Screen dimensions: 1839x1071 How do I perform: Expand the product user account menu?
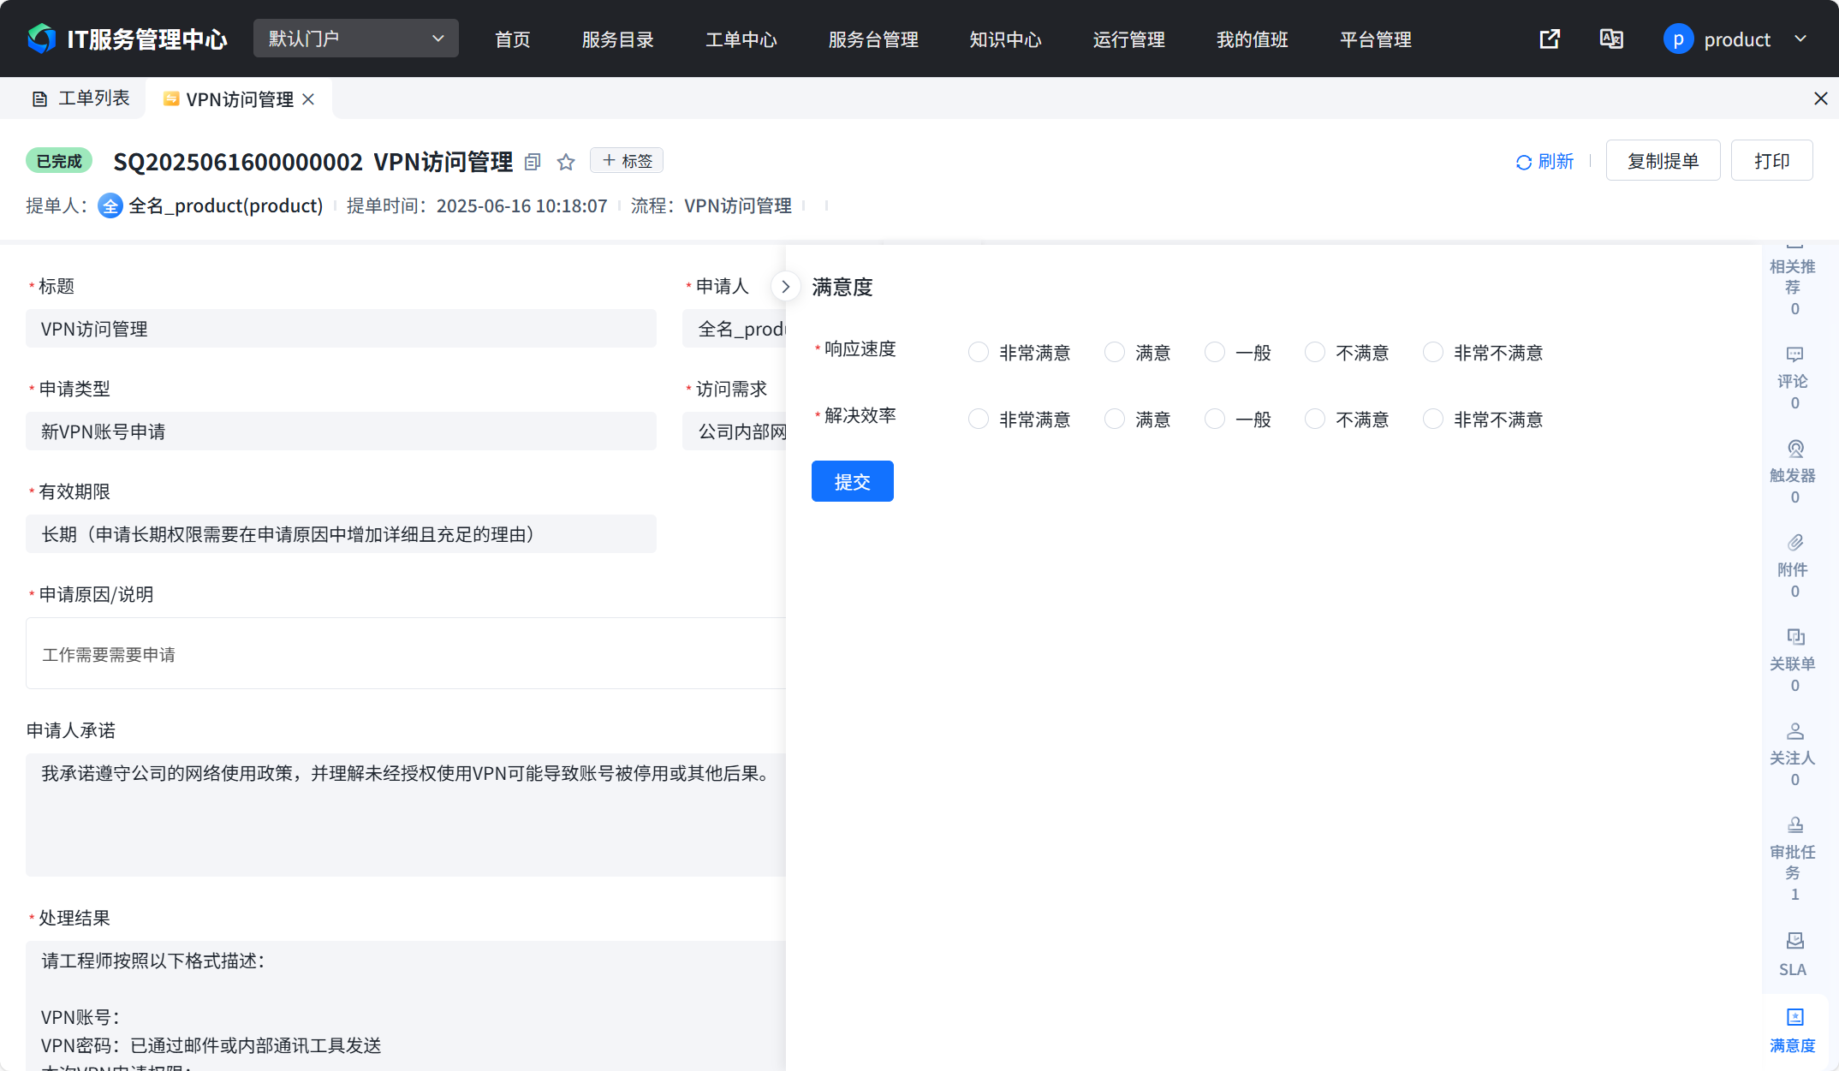[1736, 39]
